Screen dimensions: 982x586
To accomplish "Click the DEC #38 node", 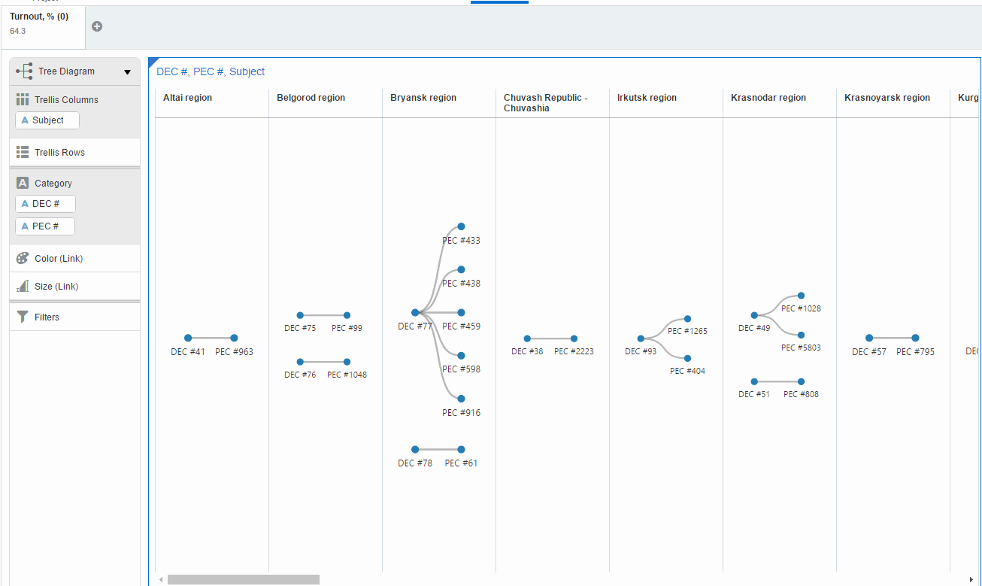I will point(527,339).
